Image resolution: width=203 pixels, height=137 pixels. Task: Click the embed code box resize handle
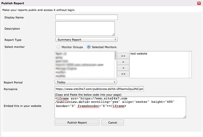coord(184,117)
